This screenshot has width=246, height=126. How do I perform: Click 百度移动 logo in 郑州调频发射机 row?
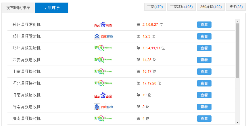pyautogui.click(x=103, y=36)
